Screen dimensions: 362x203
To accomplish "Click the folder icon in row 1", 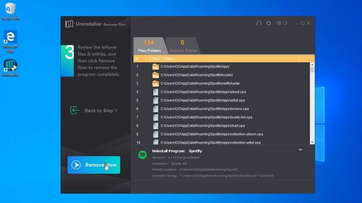I will tap(156, 67).
